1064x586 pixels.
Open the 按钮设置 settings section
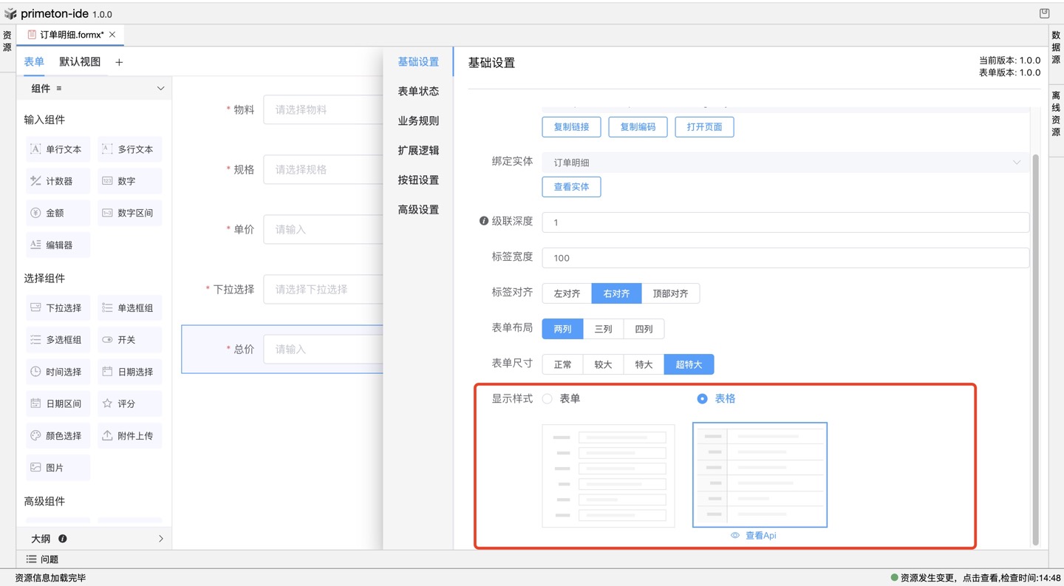click(417, 180)
